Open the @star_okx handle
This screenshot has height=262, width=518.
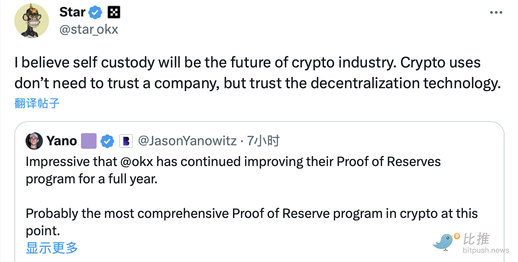tap(88, 29)
